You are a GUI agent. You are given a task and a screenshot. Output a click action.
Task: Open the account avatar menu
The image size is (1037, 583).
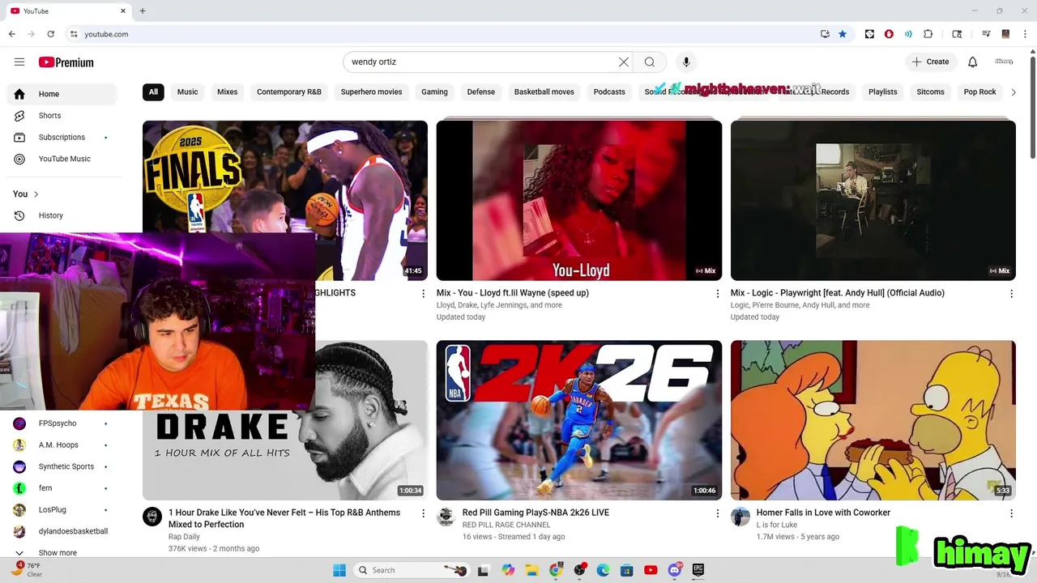(x=1005, y=62)
